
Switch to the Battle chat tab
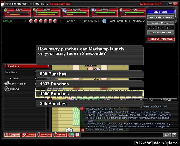[126, 99]
